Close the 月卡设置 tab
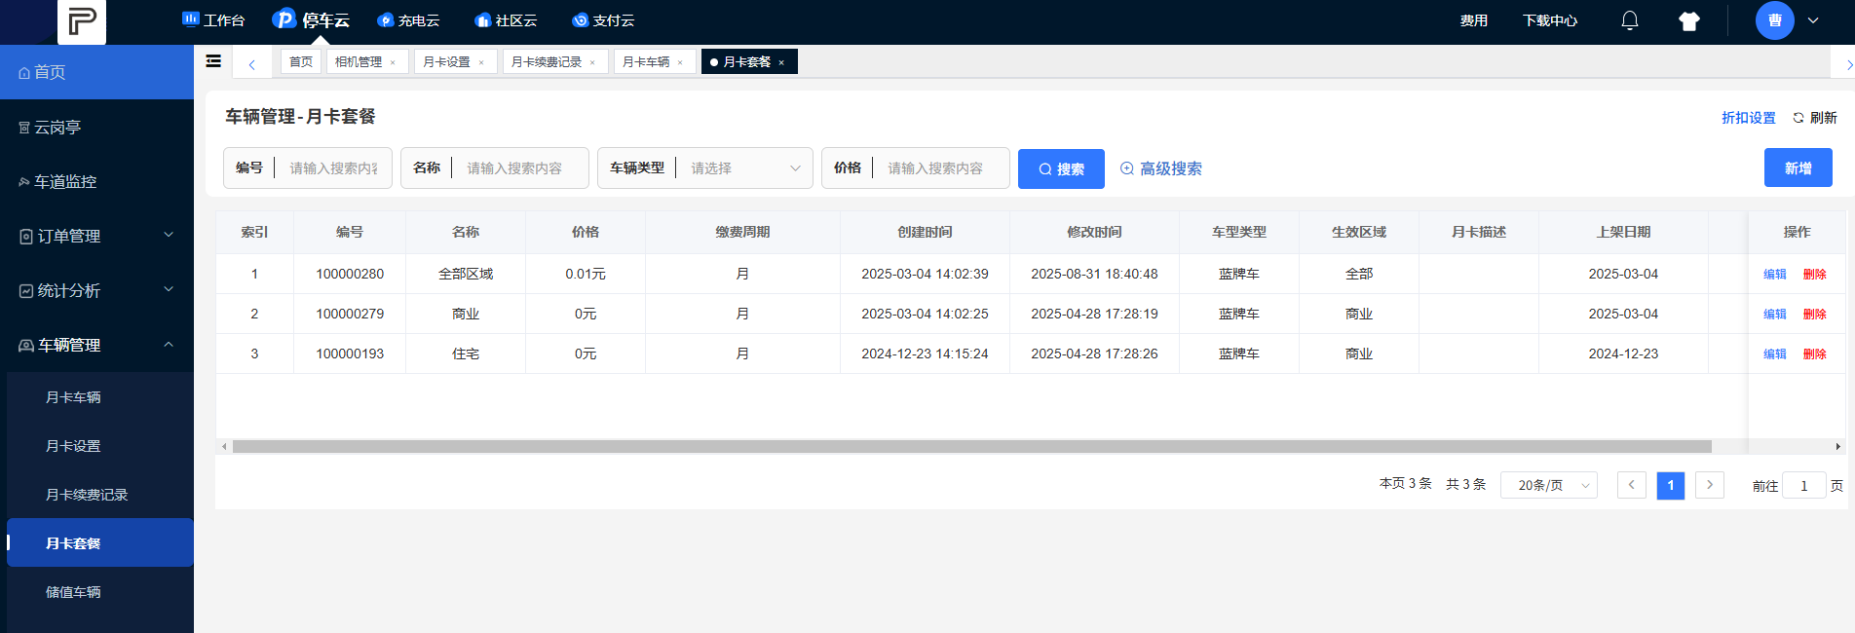 [x=481, y=62]
